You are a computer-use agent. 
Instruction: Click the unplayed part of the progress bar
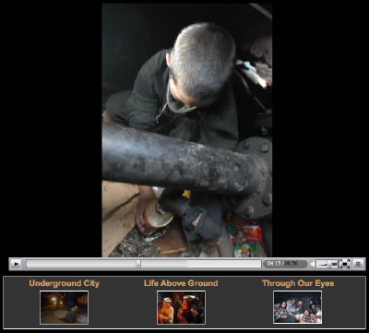coord(201,264)
